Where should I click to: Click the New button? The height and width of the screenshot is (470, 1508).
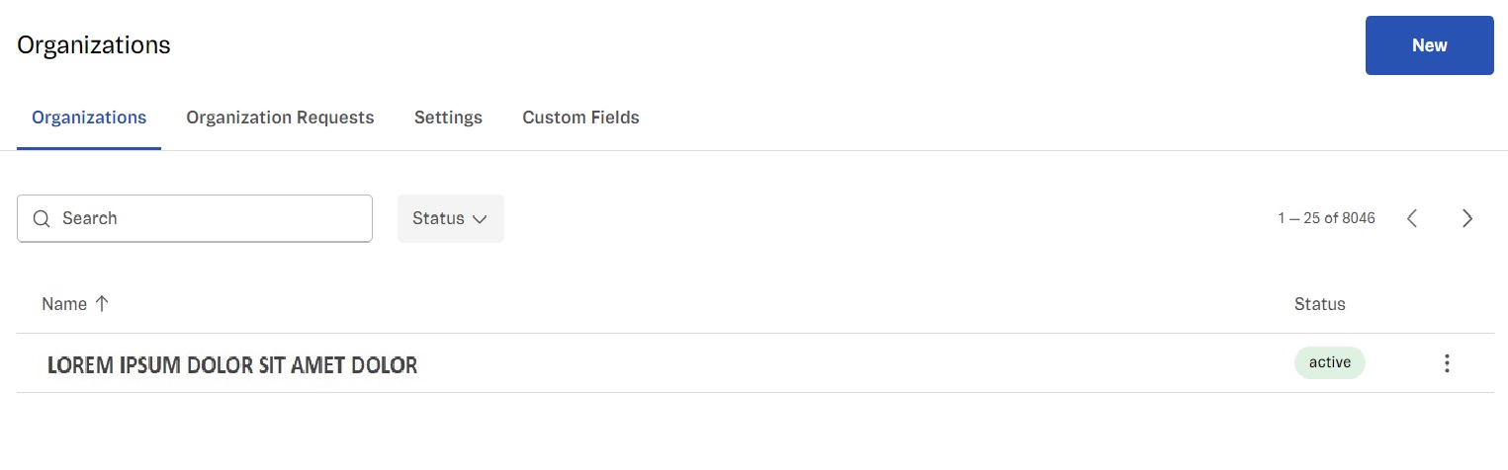(x=1429, y=45)
